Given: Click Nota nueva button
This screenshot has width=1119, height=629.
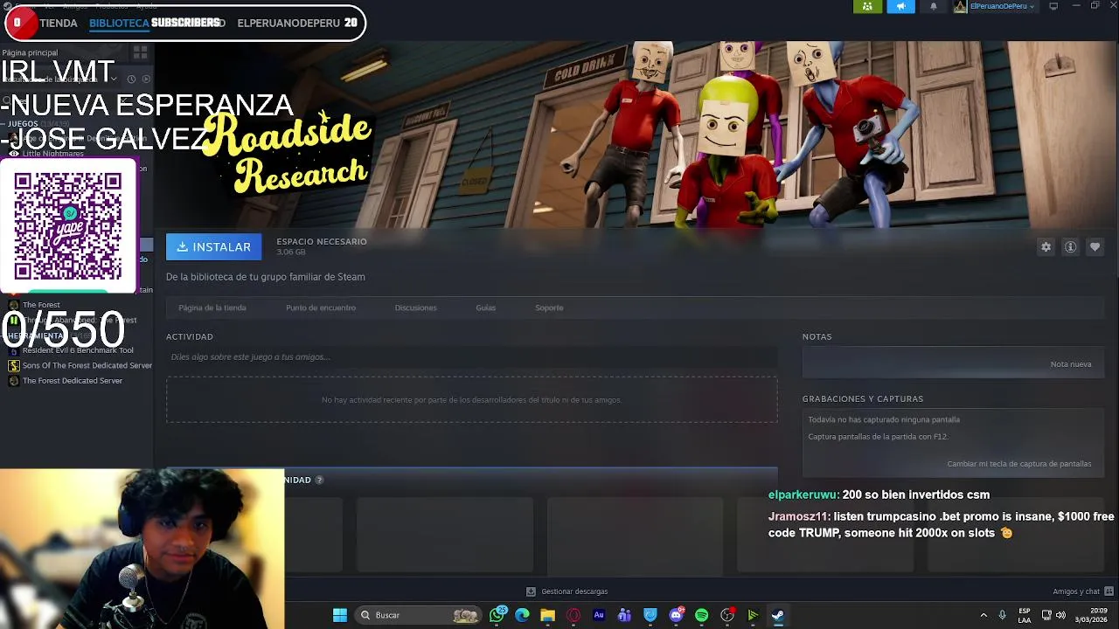Looking at the screenshot, I should pos(1071,364).
